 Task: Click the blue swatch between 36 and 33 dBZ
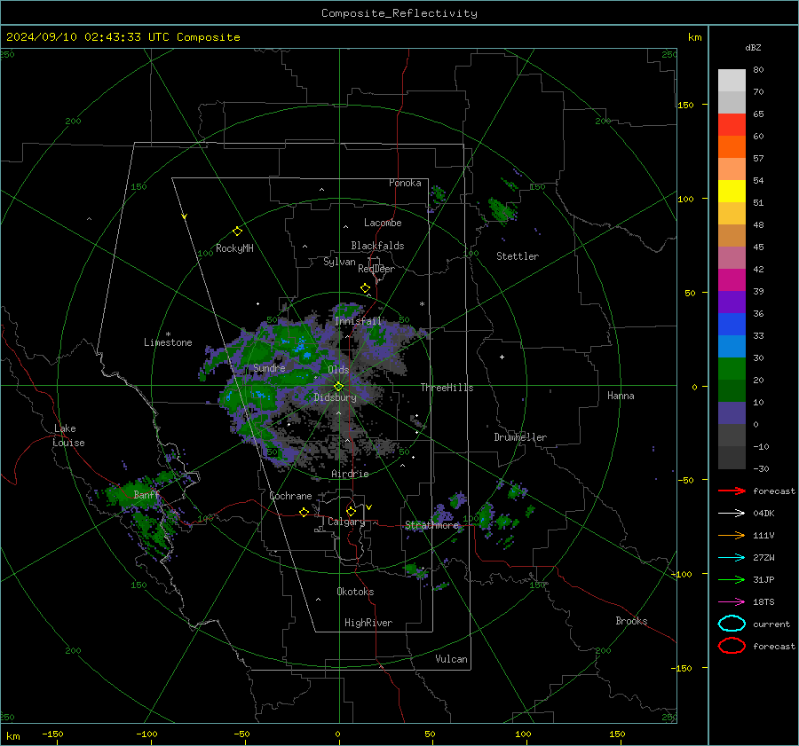point(732,325)
